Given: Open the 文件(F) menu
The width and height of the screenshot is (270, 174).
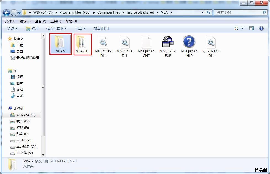Looking at the screenshot, I should (10, 21).
